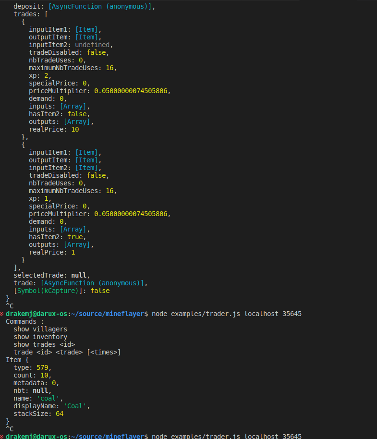Click 'realPrice: 10' line
Image resolution: width=377 pixels, height=439 pixels.
(x=54, y=129)
